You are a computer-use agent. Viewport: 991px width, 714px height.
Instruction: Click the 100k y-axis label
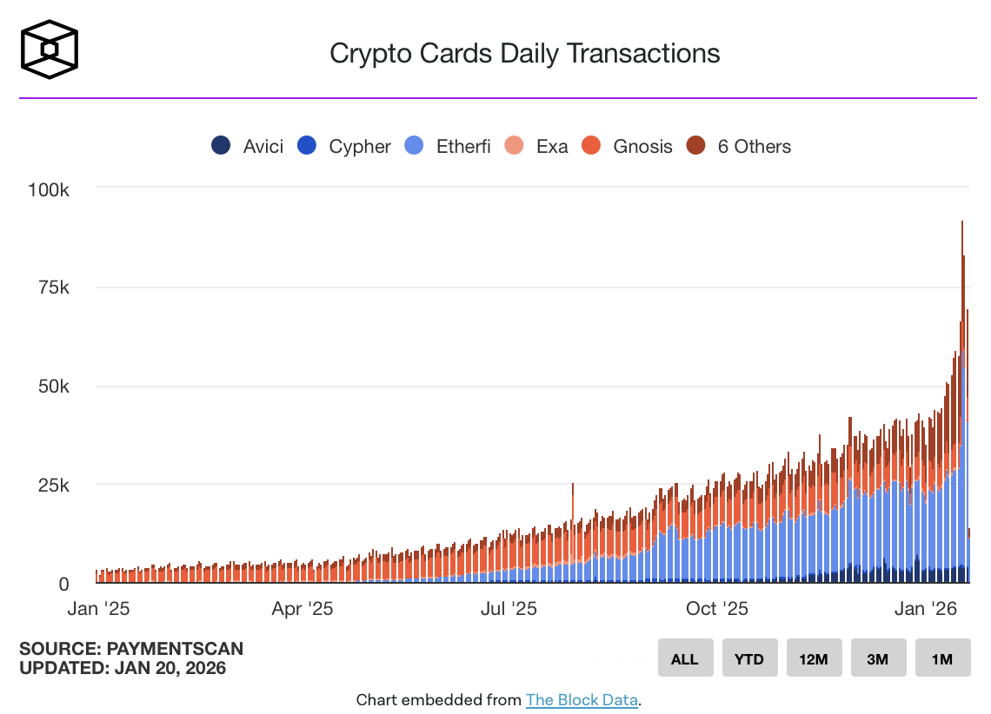(x=50, y=188)
